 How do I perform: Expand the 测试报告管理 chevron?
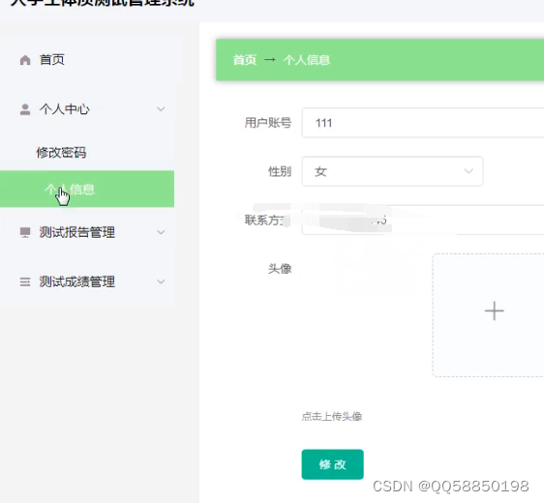tap(161, 232)
